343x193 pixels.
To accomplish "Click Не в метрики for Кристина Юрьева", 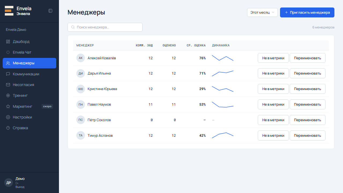I will (273, 89).
